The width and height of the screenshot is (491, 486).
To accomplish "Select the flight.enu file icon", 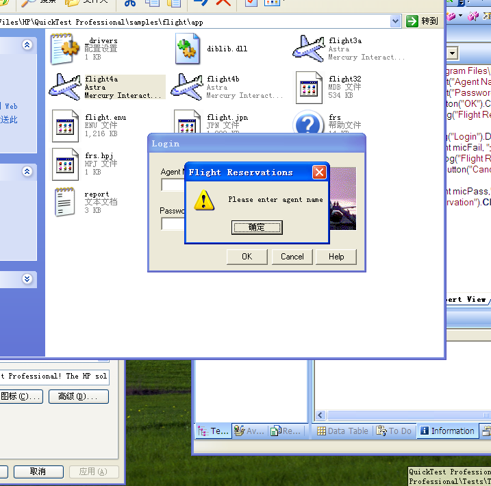I will [x=65, y=126].
